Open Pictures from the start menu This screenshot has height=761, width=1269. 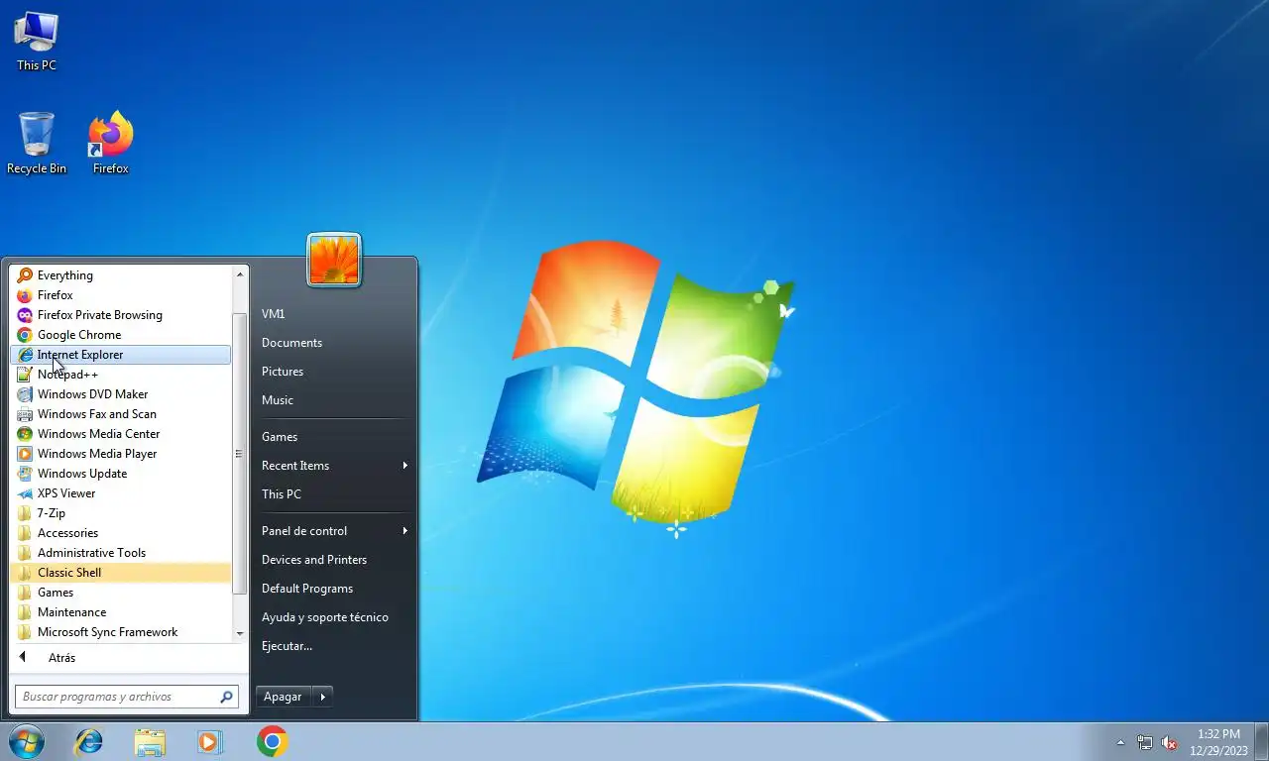pos(333,372)
